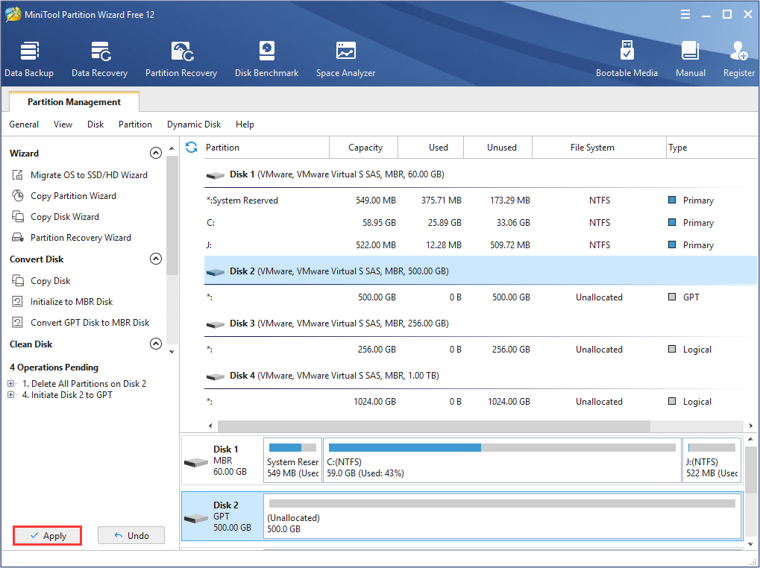
Task: Click the Copy Disk Wizard icon
Action: point(17,216)
